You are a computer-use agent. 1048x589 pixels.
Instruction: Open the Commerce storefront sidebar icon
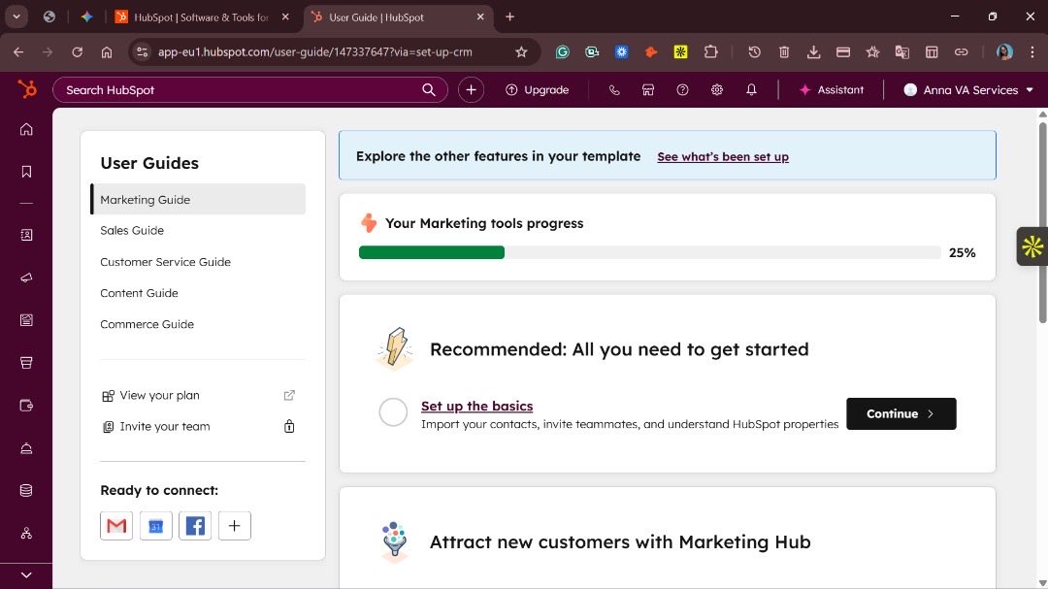[x=26, y=362]
